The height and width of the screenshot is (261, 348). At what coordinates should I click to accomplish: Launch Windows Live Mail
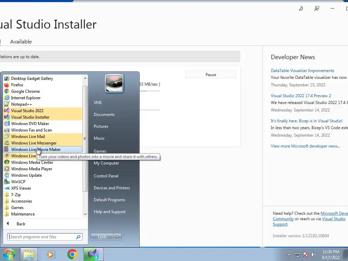[x=43, y=137]
